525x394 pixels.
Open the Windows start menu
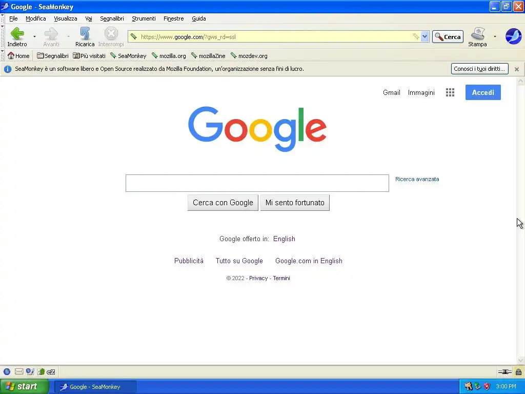click(25, 387)
